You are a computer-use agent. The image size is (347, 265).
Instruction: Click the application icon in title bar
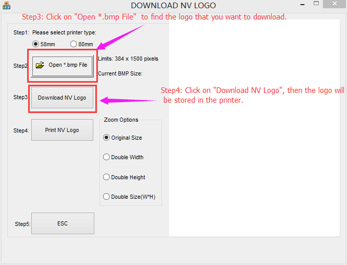pos(6,5)
